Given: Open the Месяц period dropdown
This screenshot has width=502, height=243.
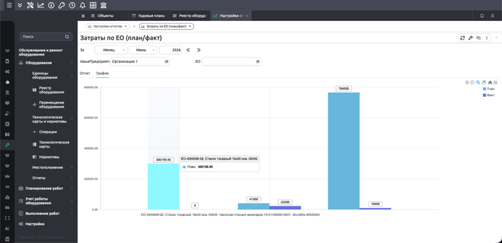Looking at the screenshot, I should 111,50.
